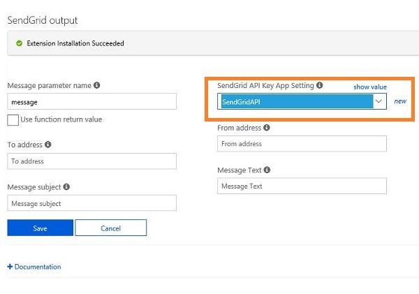Enable Use function return value checkbox
419x294 pixels.
click(x=13, y=119)
